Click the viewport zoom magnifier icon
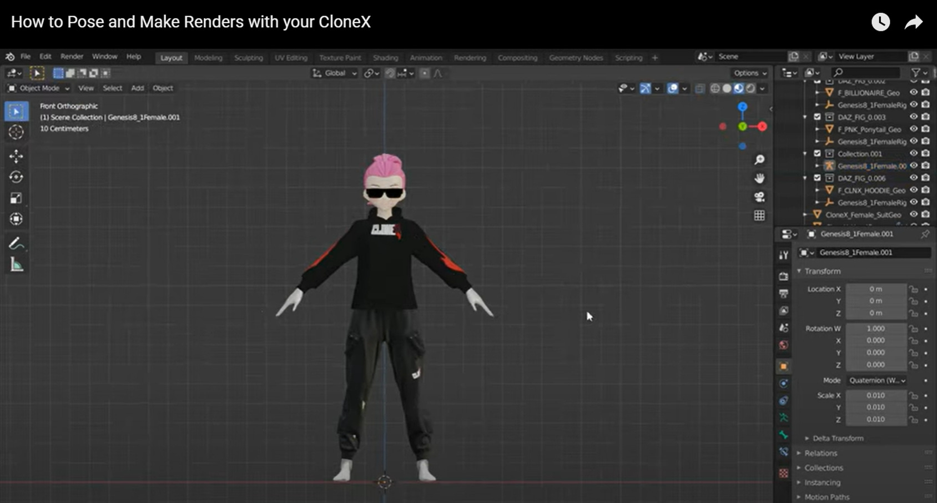Viewport: 937px width, 503px height. pos(759,160)
